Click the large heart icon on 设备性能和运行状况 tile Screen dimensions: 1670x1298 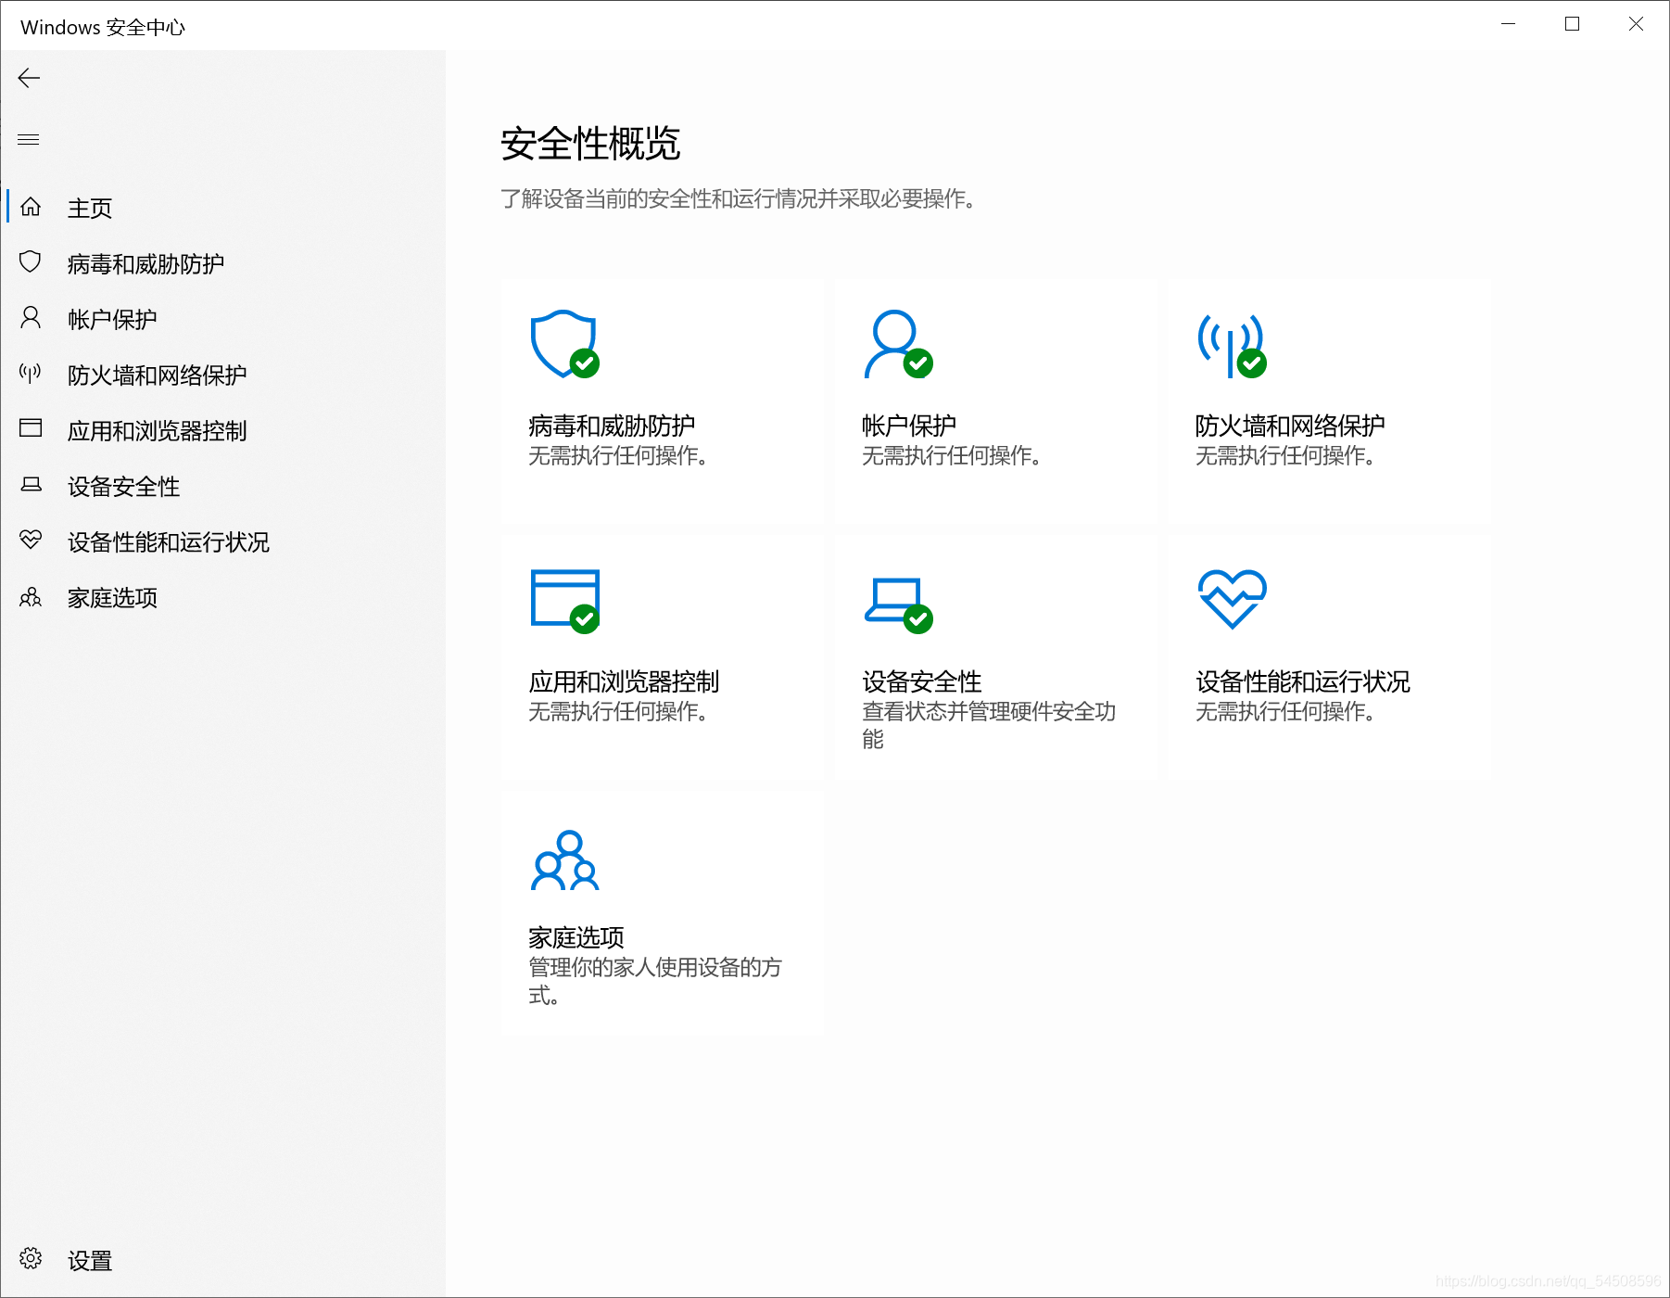click(1232, 599)
